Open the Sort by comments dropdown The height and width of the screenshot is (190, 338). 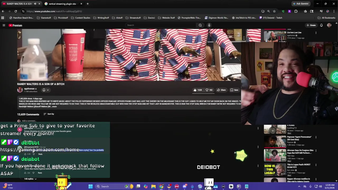coord(49,114)
